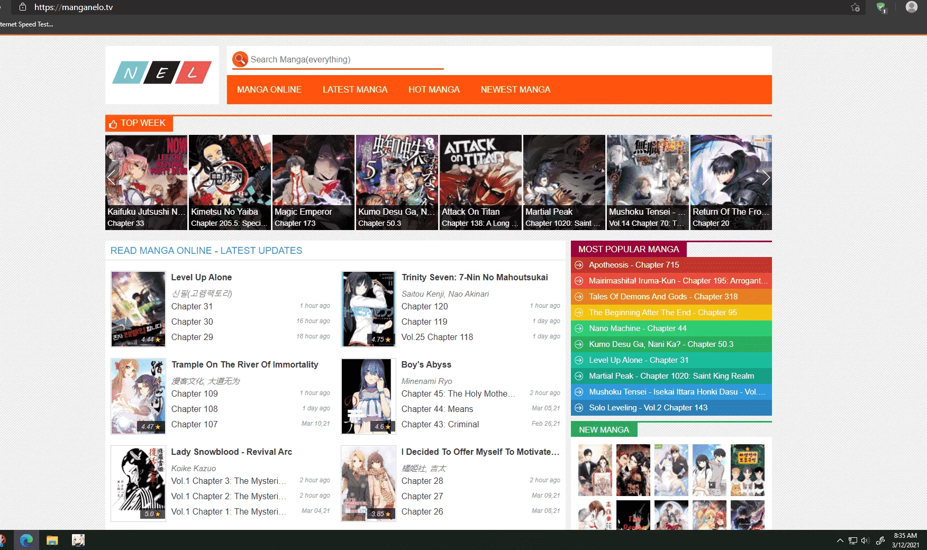Expand the hidden system tray icons
Image resolution: width=927 pixels, height=550 pixels.
pos(840,540)
